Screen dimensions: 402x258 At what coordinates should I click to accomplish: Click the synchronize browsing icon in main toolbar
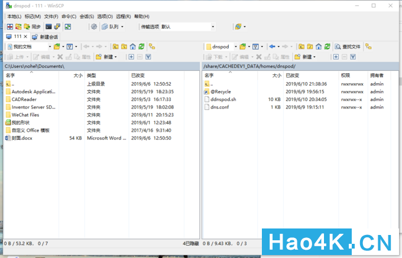tap(18, 27)
